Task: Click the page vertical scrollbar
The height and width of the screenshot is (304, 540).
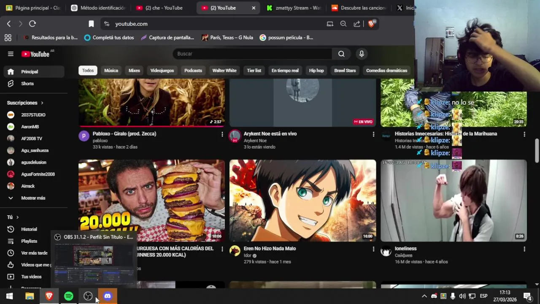Action: tap(537, 150)
